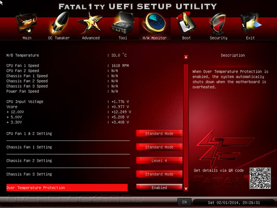The width and height of the screenshot is (277, 208).
Task: Go to the Advanced tab label
Action: pyautogui.click(x=91, y=38)
